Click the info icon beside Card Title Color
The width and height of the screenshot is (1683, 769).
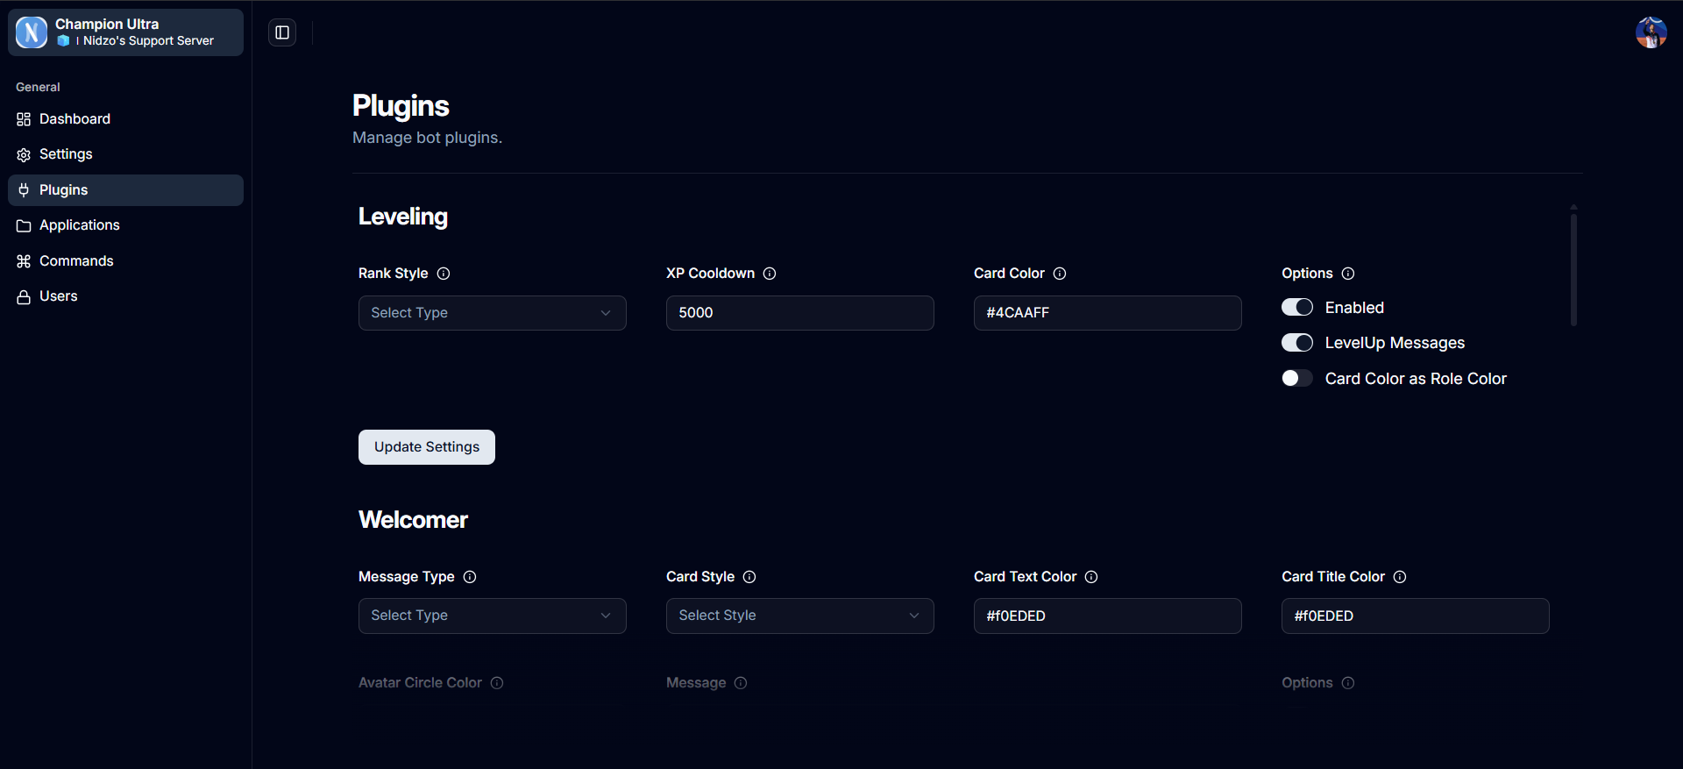coord(1400,577)
